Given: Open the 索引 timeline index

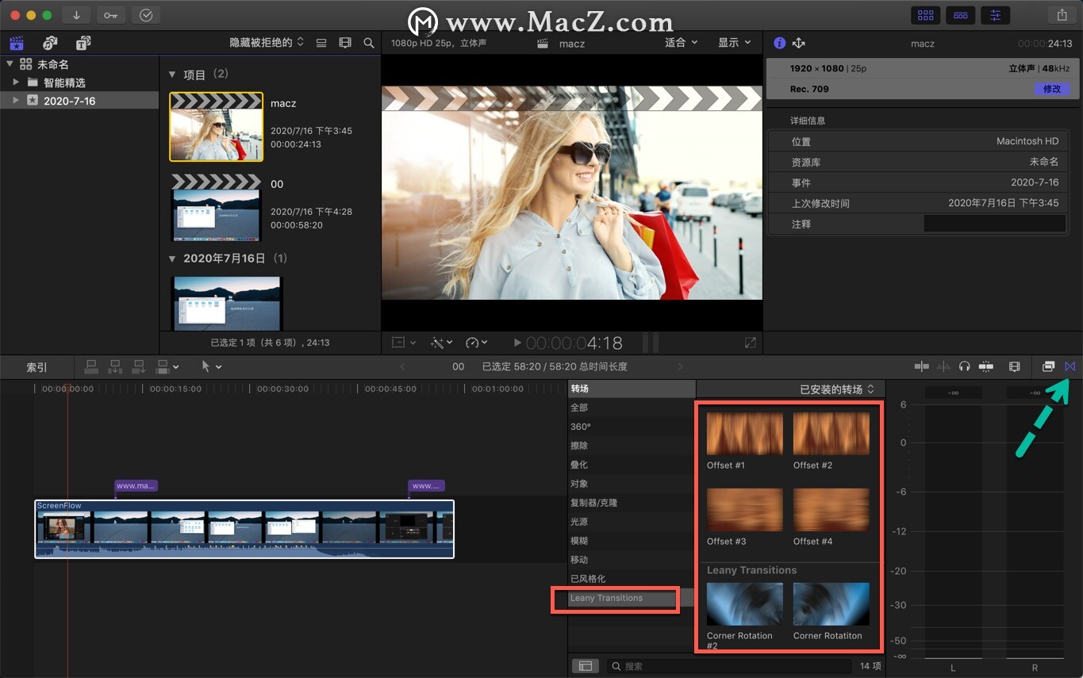Looking at the screenshot, I should (x=36, y=367).
